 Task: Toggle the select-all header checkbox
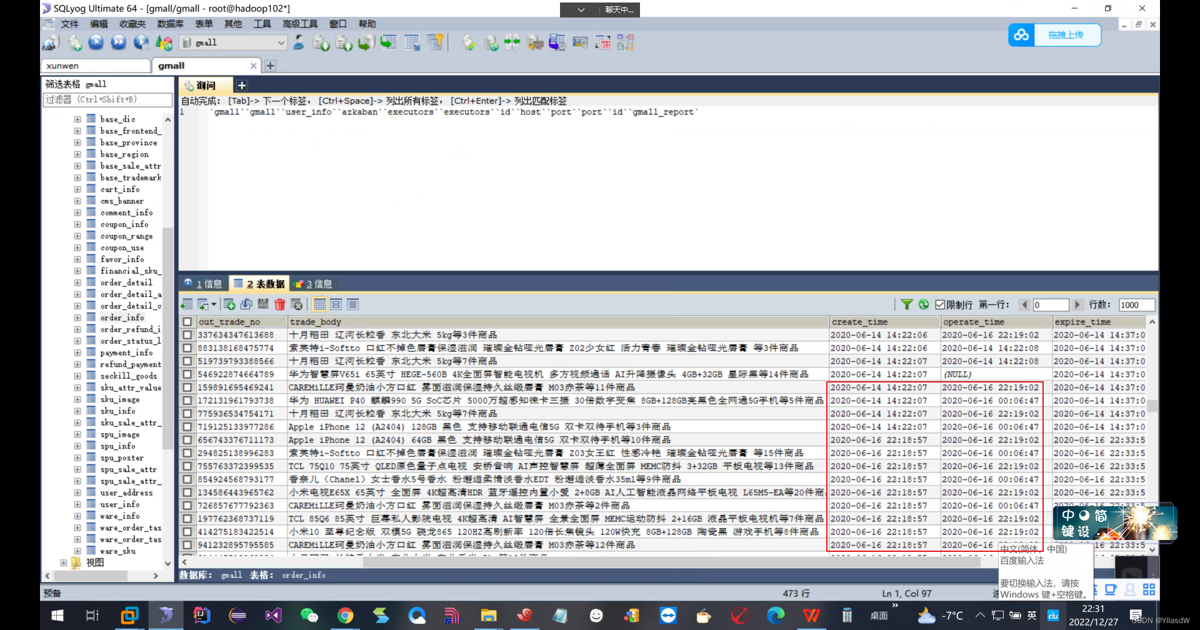187,322
